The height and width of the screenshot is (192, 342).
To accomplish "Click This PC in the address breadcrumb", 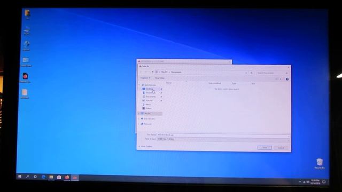I will click(165, 72).
